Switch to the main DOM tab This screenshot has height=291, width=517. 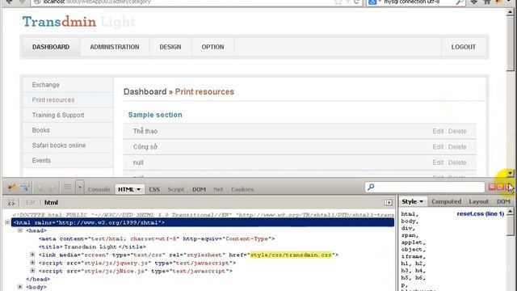coord(199,189)
